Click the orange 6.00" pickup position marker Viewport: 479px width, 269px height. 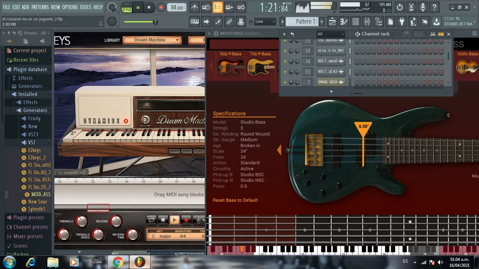click(363, 130)
